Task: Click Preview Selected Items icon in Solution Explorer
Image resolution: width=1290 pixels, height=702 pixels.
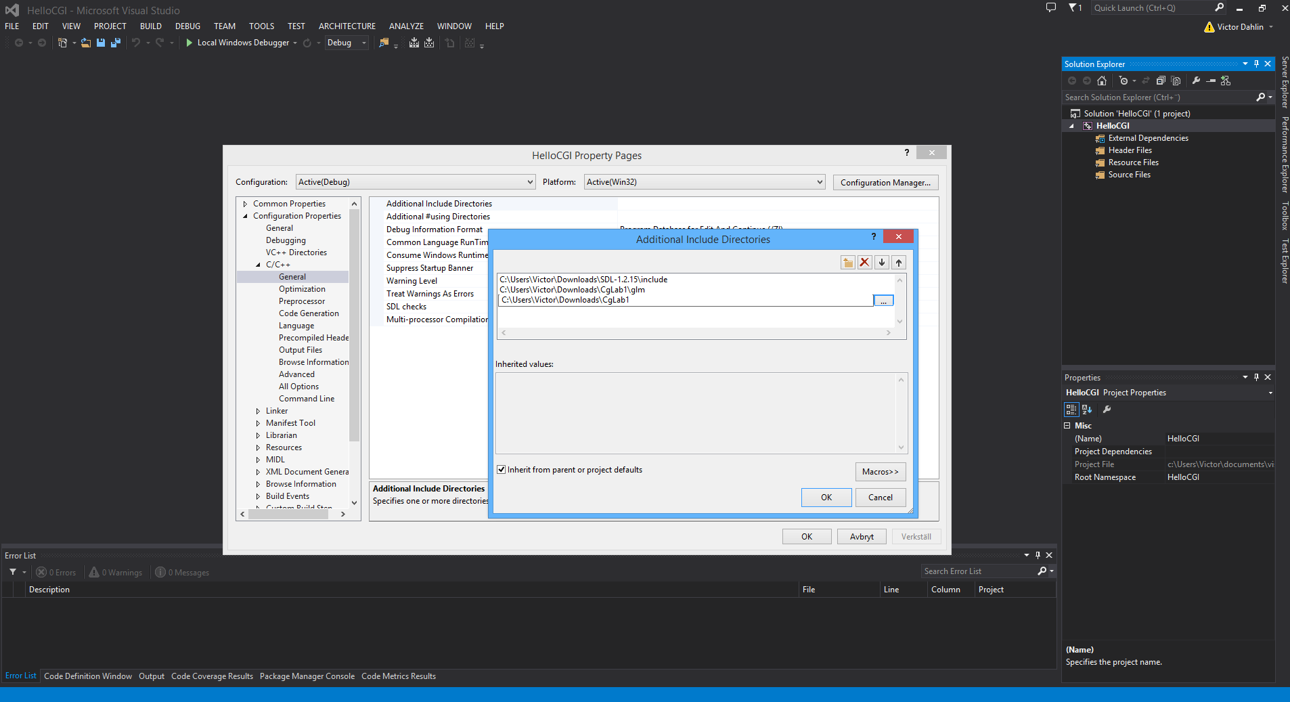Action: 1211,81
